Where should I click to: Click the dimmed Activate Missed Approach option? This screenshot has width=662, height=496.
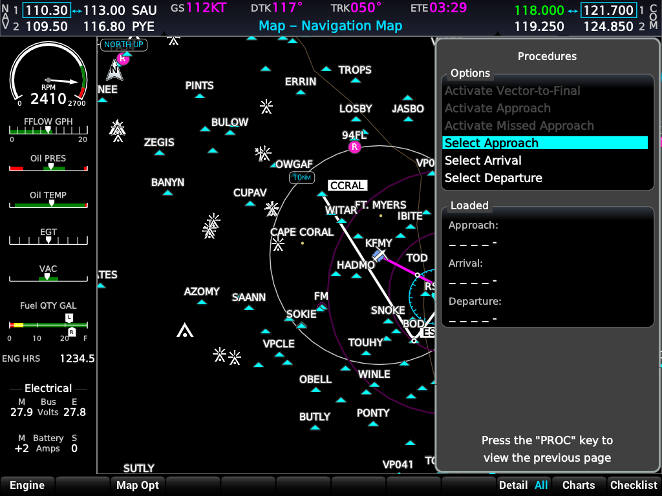[x=519, y=125]
